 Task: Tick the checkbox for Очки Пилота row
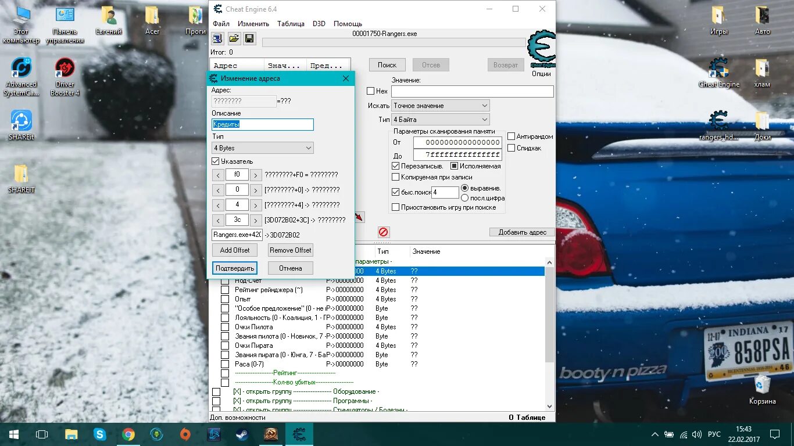[225, 327]
